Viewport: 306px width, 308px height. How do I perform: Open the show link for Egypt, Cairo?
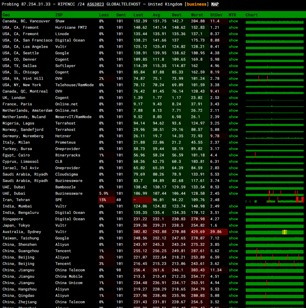click(233, 155)
